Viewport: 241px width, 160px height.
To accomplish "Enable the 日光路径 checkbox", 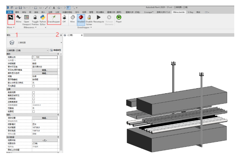I will coord(33,86).
